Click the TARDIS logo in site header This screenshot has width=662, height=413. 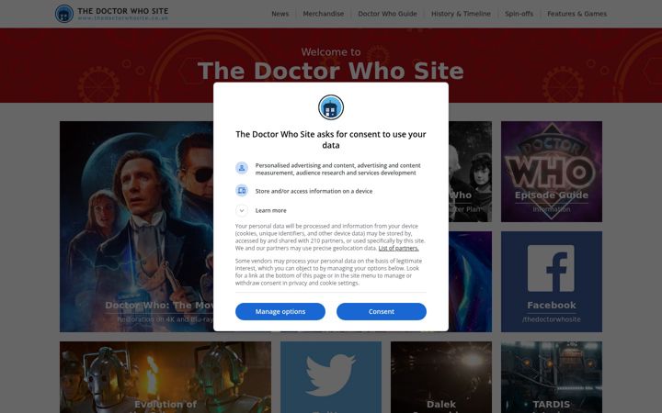(x=64, y=14)
